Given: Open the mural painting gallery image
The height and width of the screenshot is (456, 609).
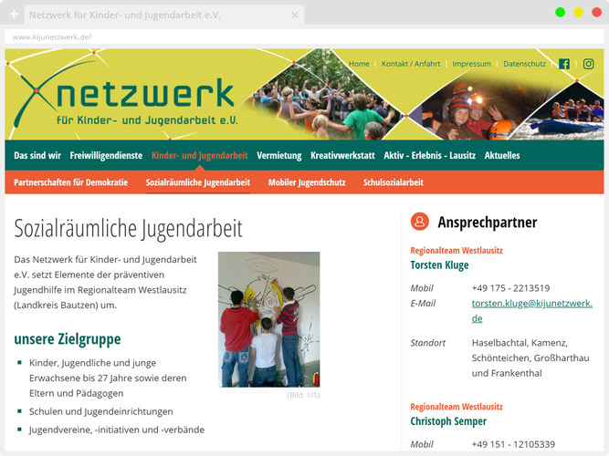Looking at the screenshot, I should [268, 319].
